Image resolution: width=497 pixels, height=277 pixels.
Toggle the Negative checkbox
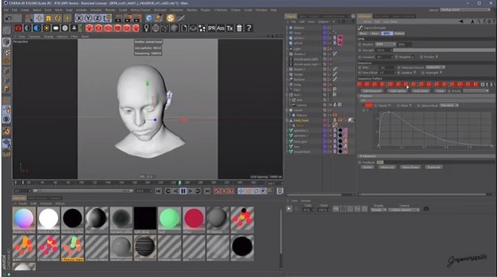(413, 57)
